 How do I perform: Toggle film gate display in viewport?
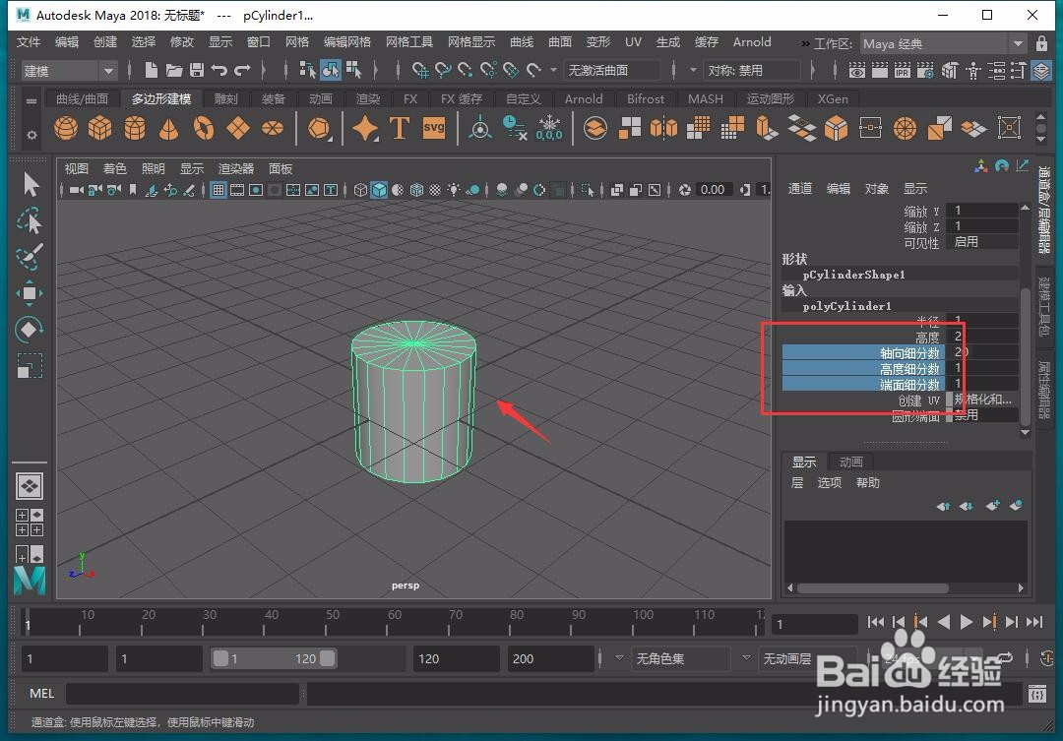pyautogui.click(x=236, y=190)
